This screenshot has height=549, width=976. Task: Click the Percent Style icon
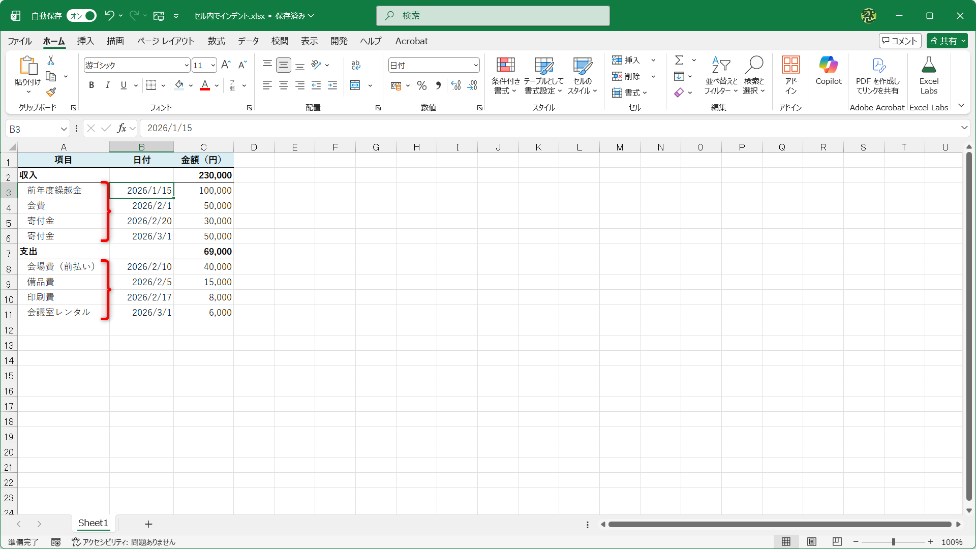pyautogui.click(x=421, y=85)
